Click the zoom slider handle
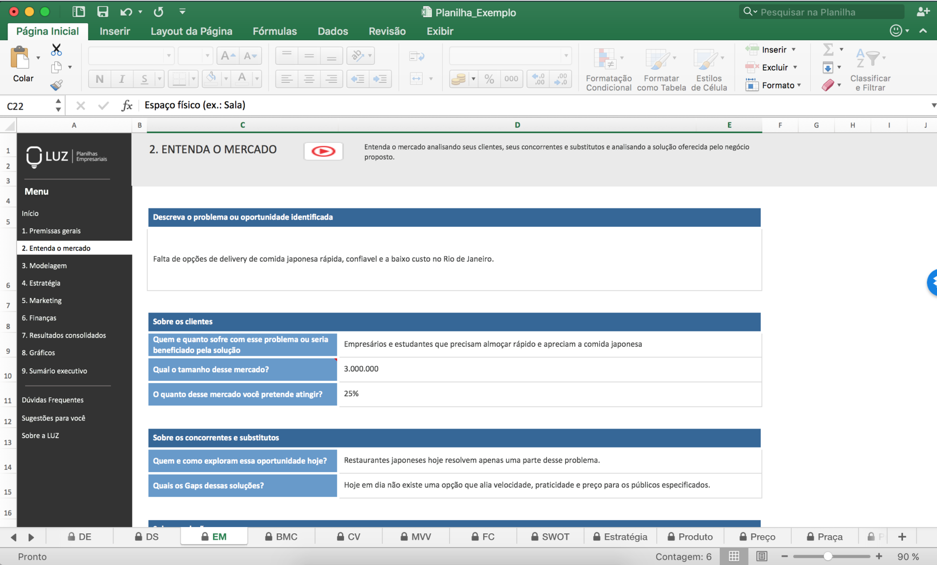Screen dimensions: 937x565 point(828,556)
